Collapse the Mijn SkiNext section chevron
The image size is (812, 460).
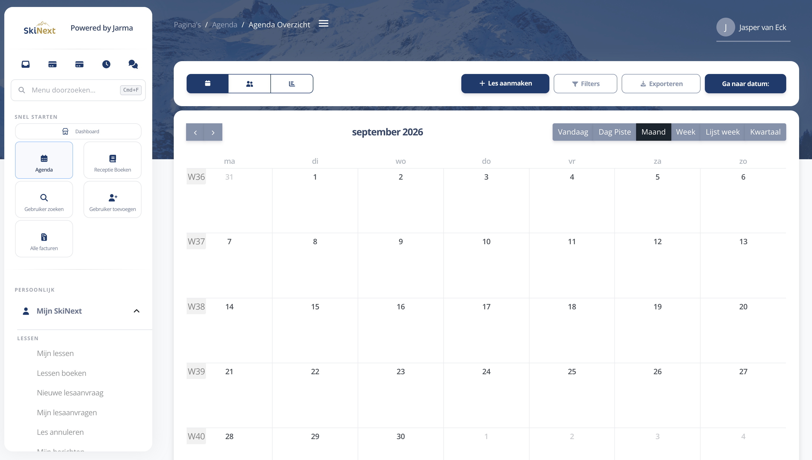click(x=136, y=311)
